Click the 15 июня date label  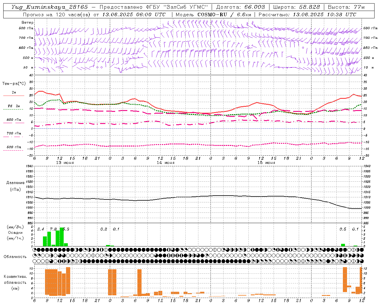(x=266, y=163)
